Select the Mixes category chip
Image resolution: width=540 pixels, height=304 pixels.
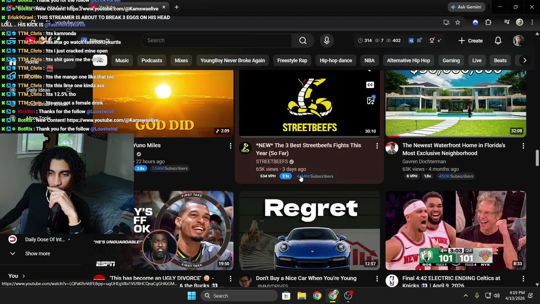(181, 60)
